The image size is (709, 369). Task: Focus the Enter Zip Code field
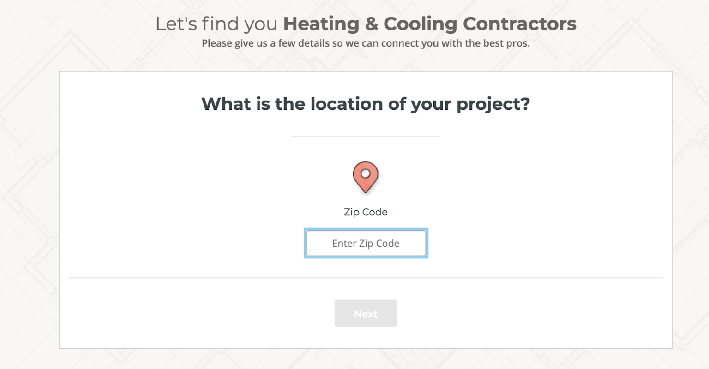pyautogui.click(x=366, y=243)
